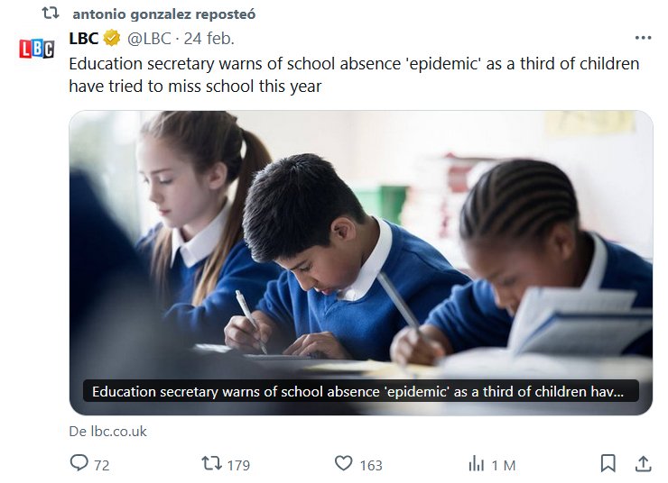Click the LBC display name
Screen dimensions: 668x483
click(84, 38)
